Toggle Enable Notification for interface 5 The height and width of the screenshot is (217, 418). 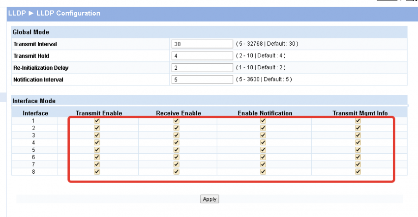pos(263,150)
